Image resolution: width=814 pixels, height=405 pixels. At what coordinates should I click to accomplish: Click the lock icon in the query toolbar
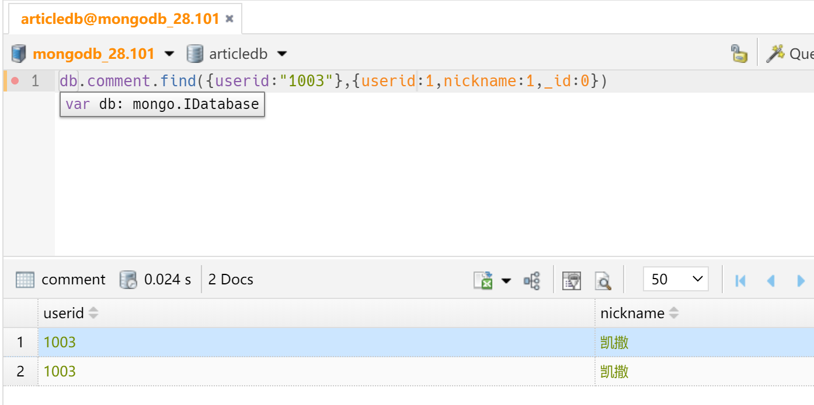[x=739, y=54]
